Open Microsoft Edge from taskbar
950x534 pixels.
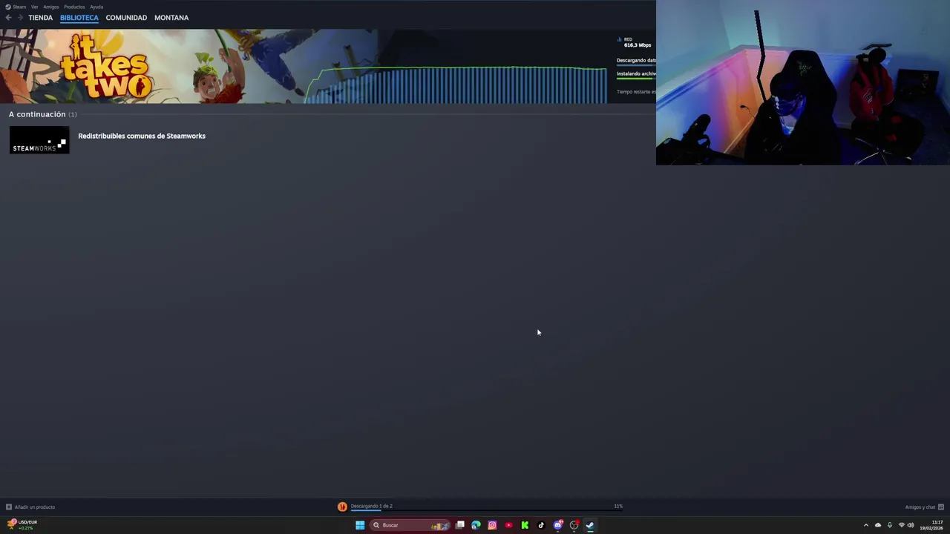pyautogui.click(x=476, y=525)
